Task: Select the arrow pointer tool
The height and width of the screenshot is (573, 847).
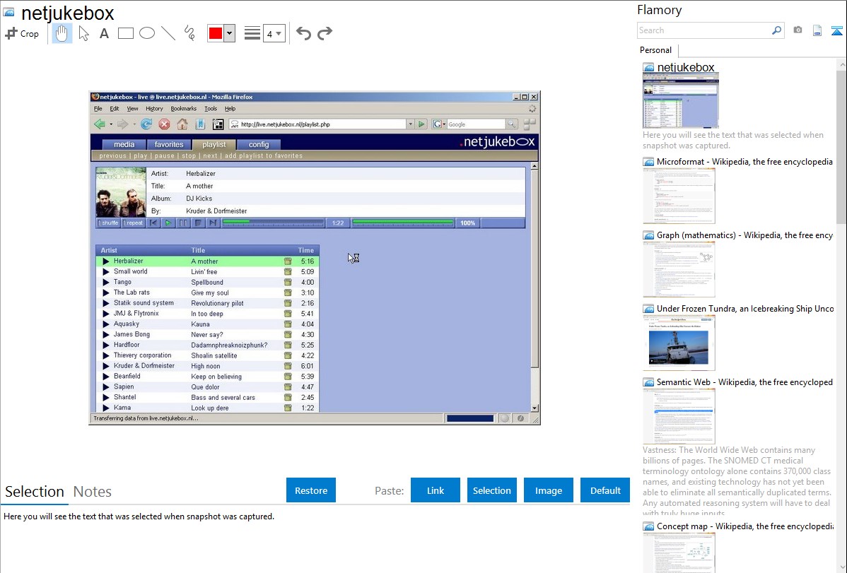Action: point(83,33)
